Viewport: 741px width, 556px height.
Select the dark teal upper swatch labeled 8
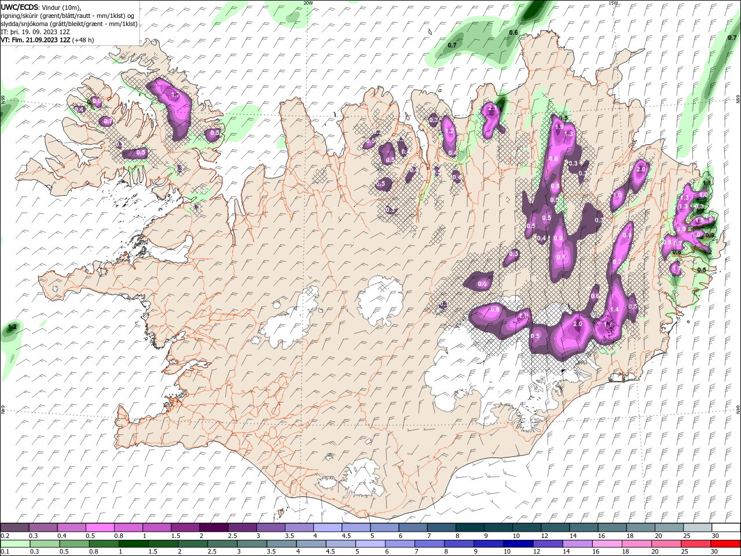(x=469, y=528)
